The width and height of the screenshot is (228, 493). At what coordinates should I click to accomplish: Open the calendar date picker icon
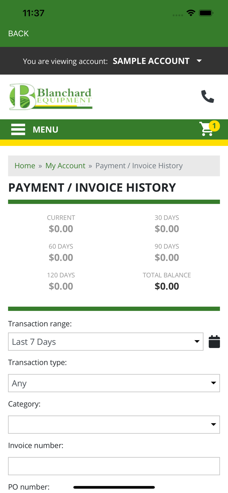[x=214, y=341]
